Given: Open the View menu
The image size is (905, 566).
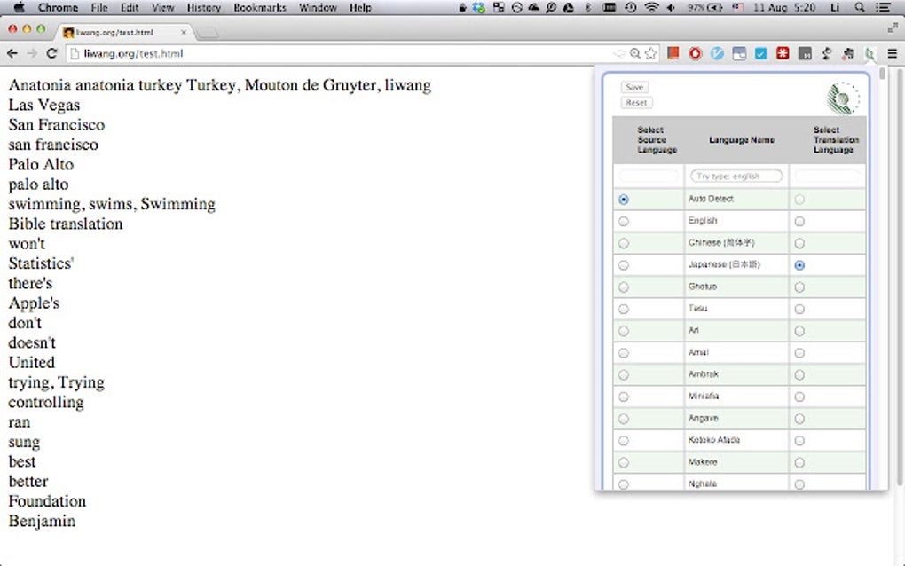Looking at the screenshot, I should click(x=162, y=7).
